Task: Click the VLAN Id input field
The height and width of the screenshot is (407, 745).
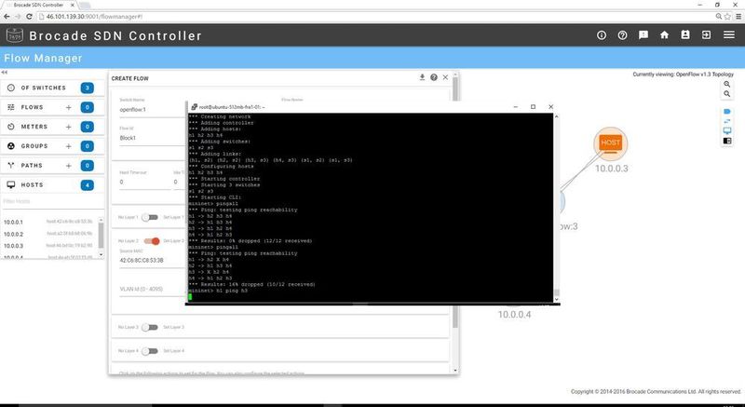Action: coord(151,290)
